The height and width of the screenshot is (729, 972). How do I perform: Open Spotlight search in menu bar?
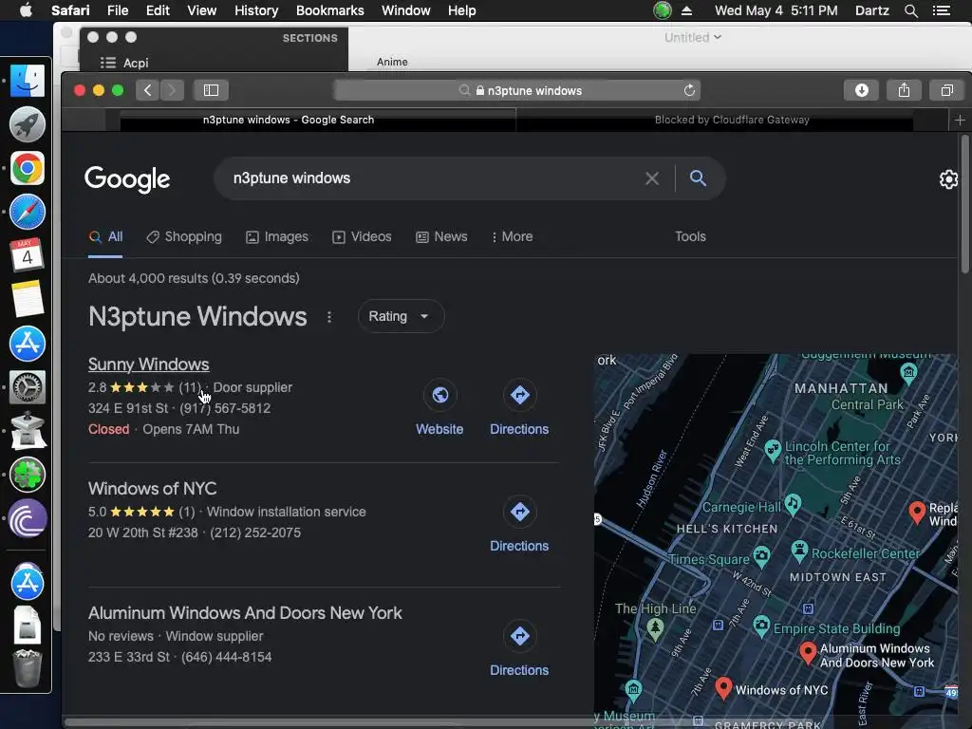[910, 10]
